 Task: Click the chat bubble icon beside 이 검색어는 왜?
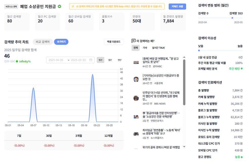[134, 41]
